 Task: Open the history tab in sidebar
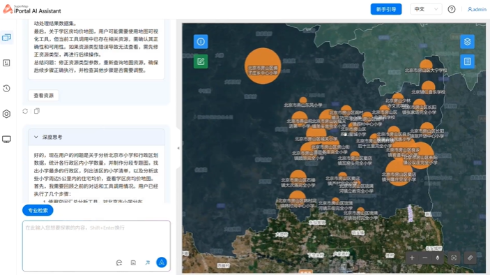click(6, 88)
